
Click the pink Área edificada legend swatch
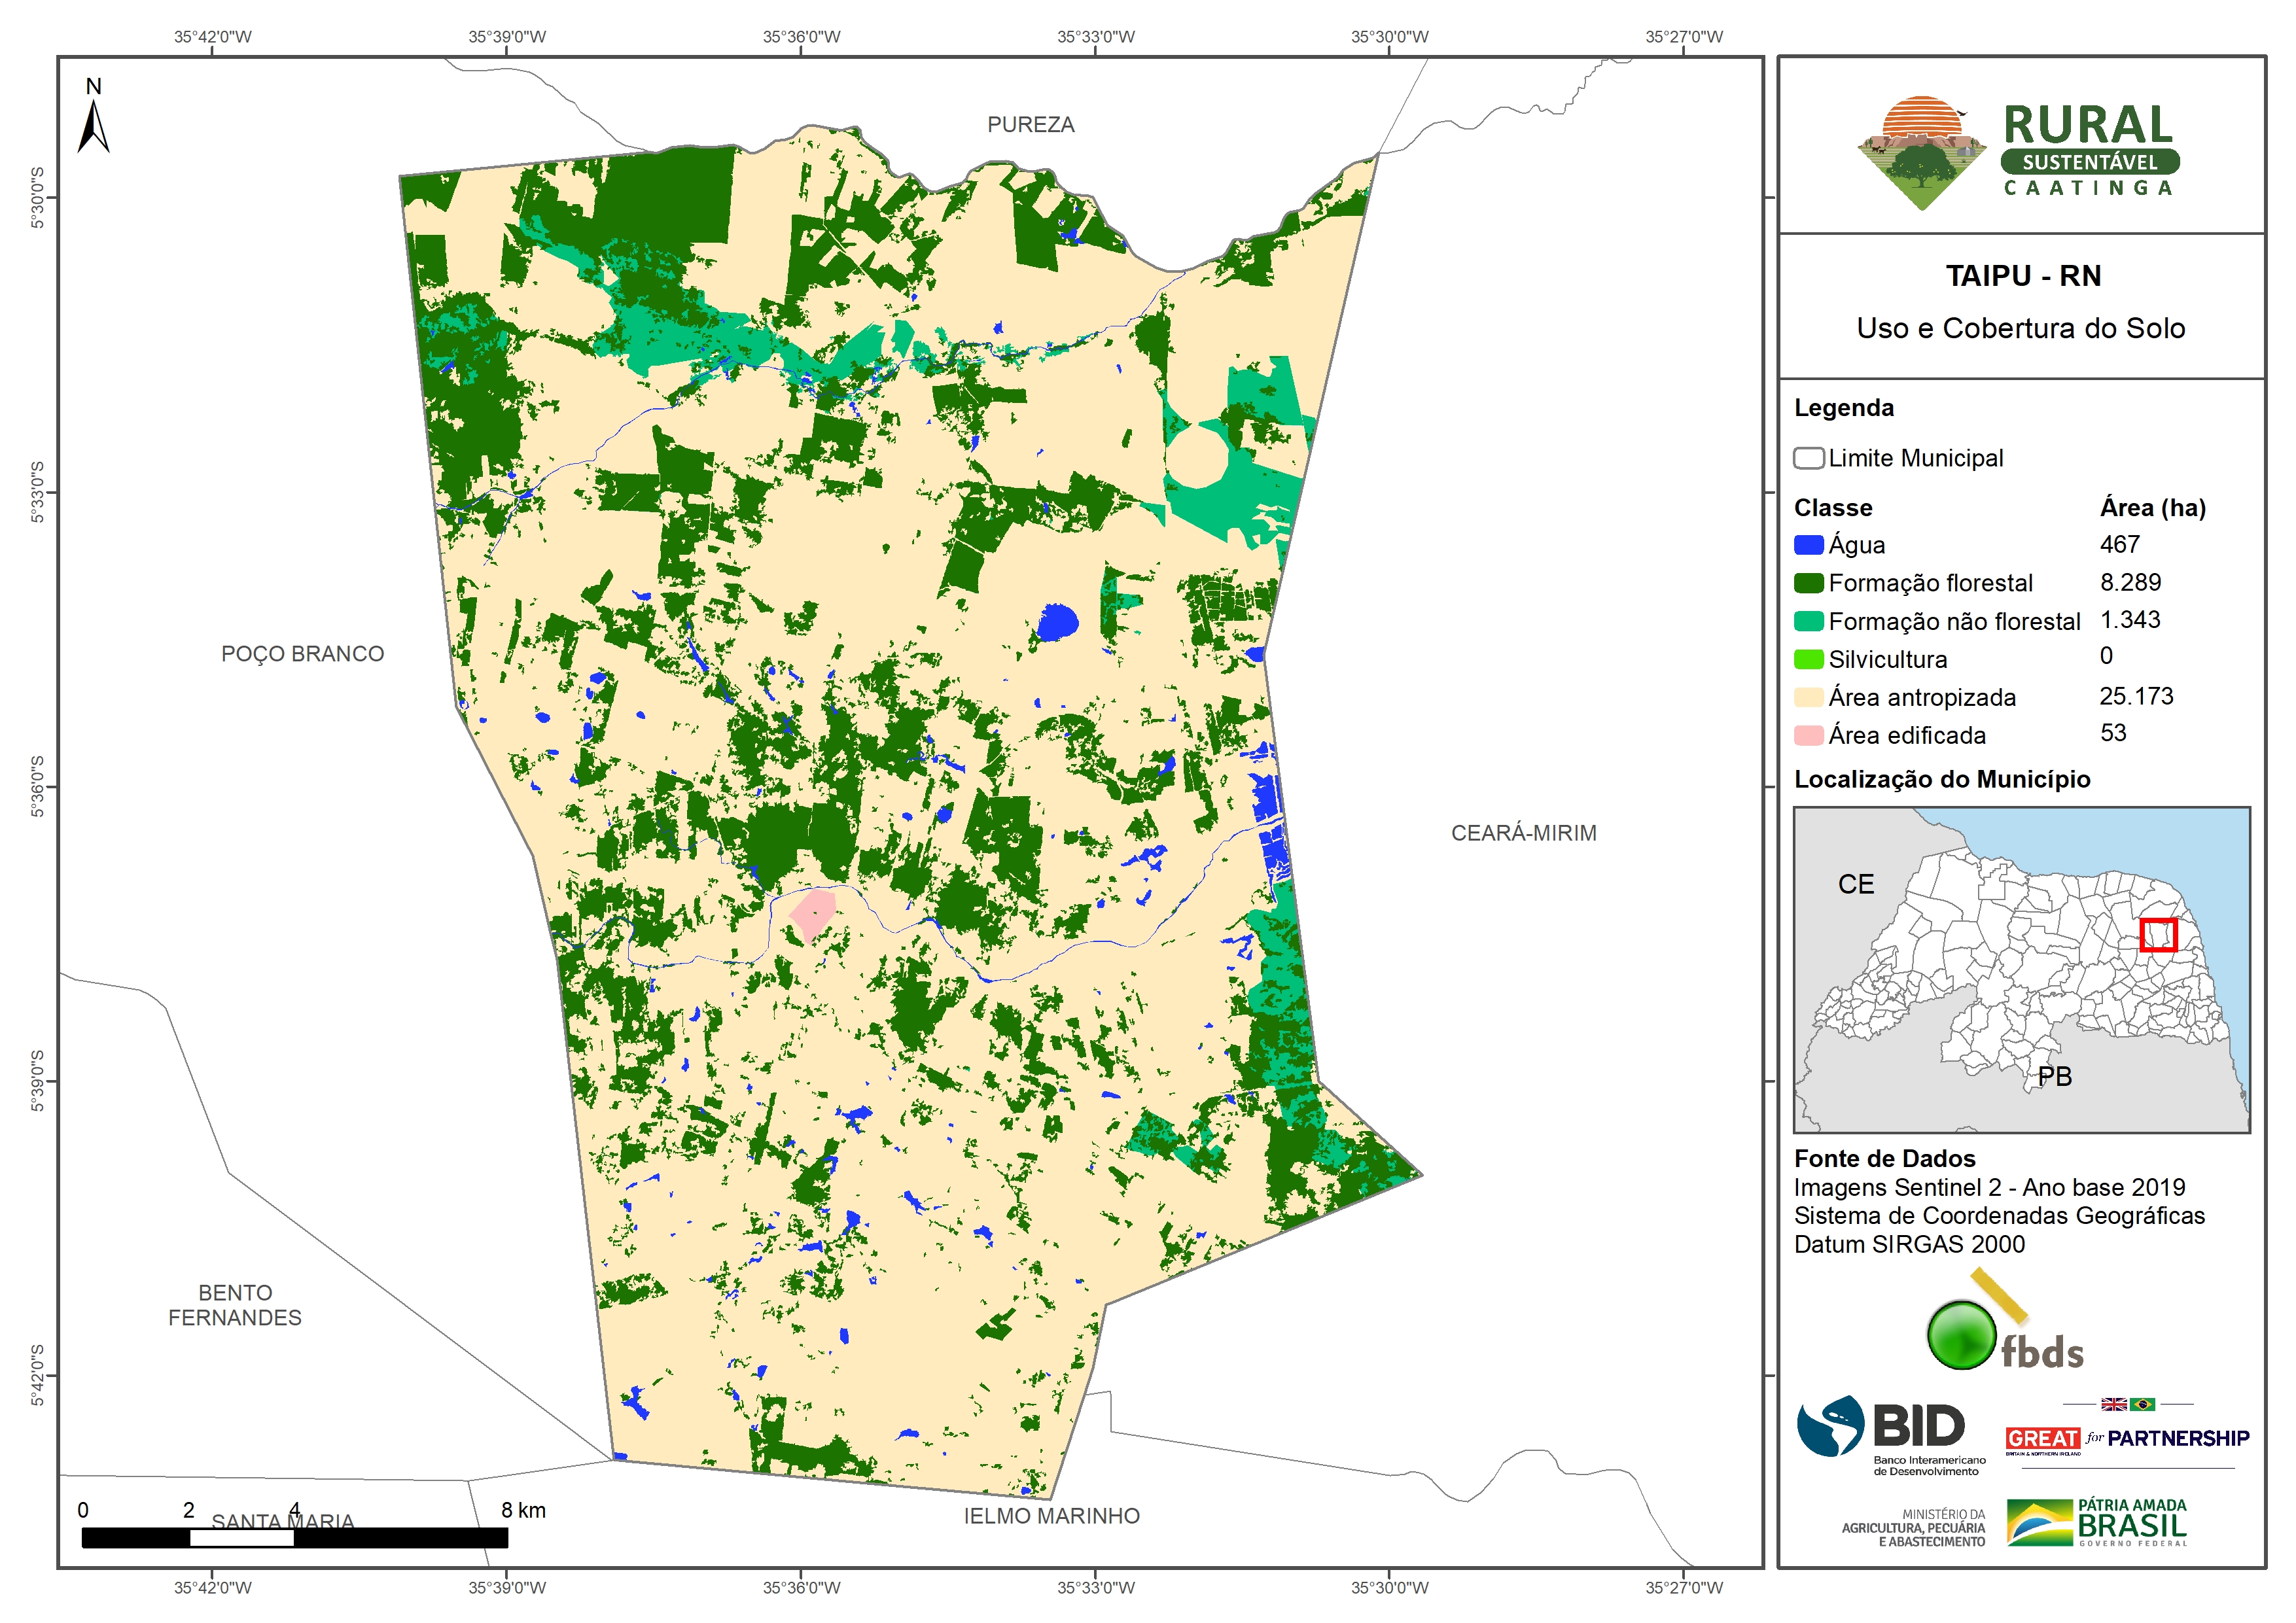tap(1808, 735)
